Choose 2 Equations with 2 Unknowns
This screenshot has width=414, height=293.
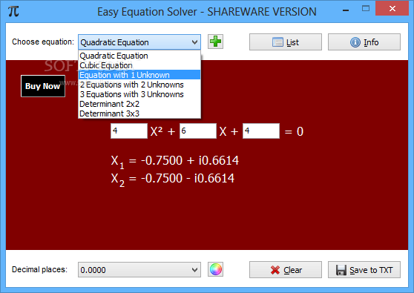pyautogui.click(x=139, y=85)
